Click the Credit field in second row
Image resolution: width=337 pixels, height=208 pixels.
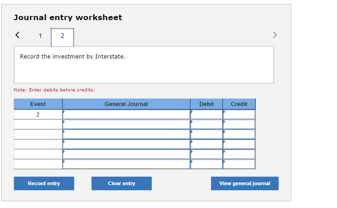[x=239, y=124]
